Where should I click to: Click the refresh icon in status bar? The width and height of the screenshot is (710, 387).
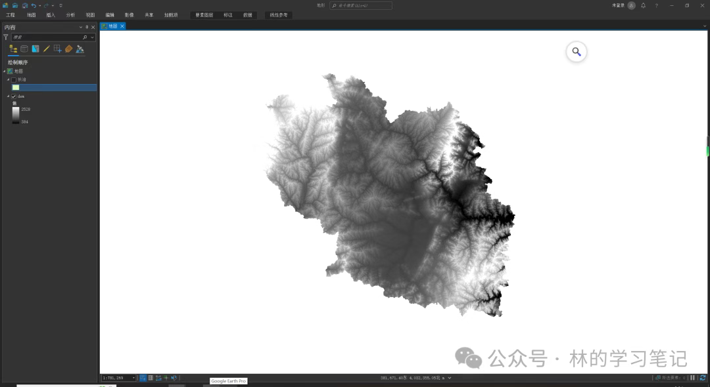click(703, 378)
